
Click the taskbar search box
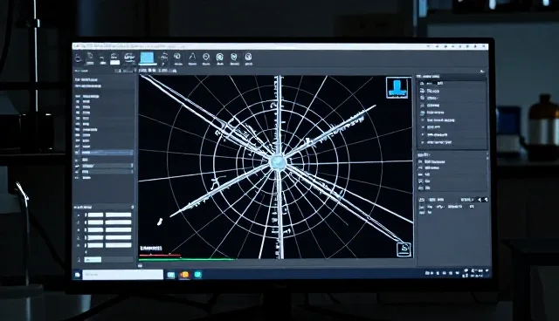click(x=122, y=275)
